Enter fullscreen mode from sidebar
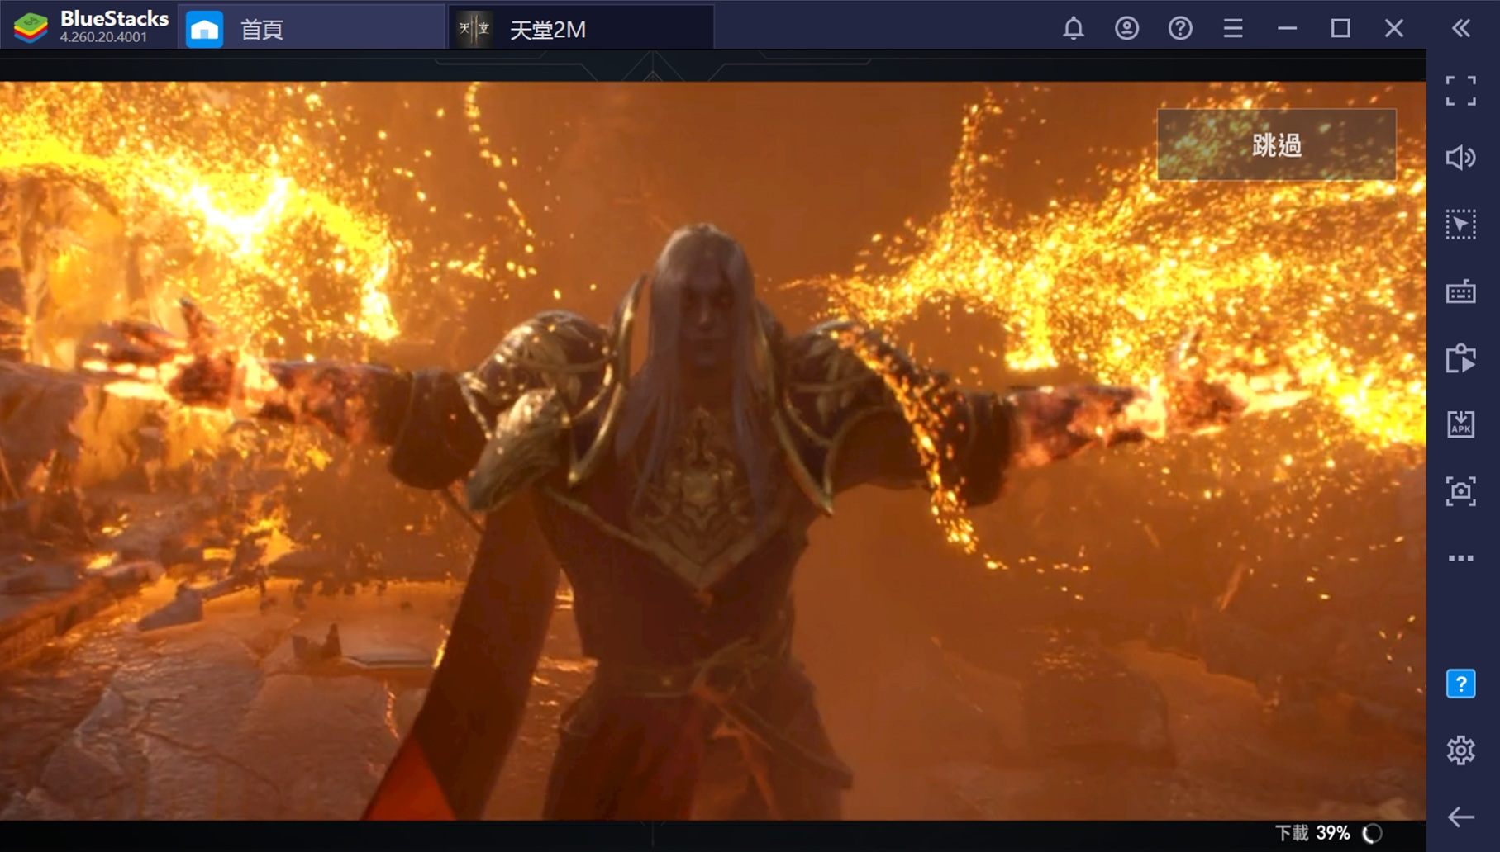 1461,91
